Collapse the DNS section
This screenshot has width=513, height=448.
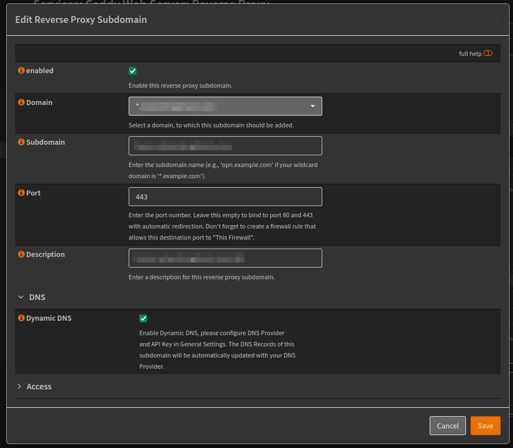[x=37, y=297]
